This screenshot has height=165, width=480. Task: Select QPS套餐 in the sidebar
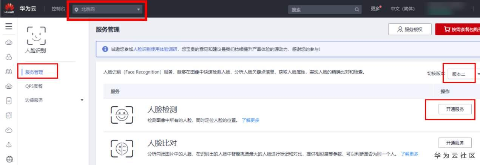34,86
